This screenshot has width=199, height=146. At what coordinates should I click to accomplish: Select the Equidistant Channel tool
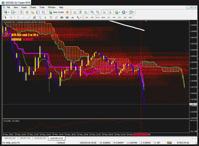(34, 17)
